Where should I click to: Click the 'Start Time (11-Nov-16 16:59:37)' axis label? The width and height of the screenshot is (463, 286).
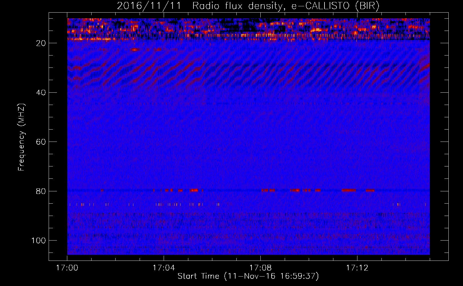tap(248, 276)
